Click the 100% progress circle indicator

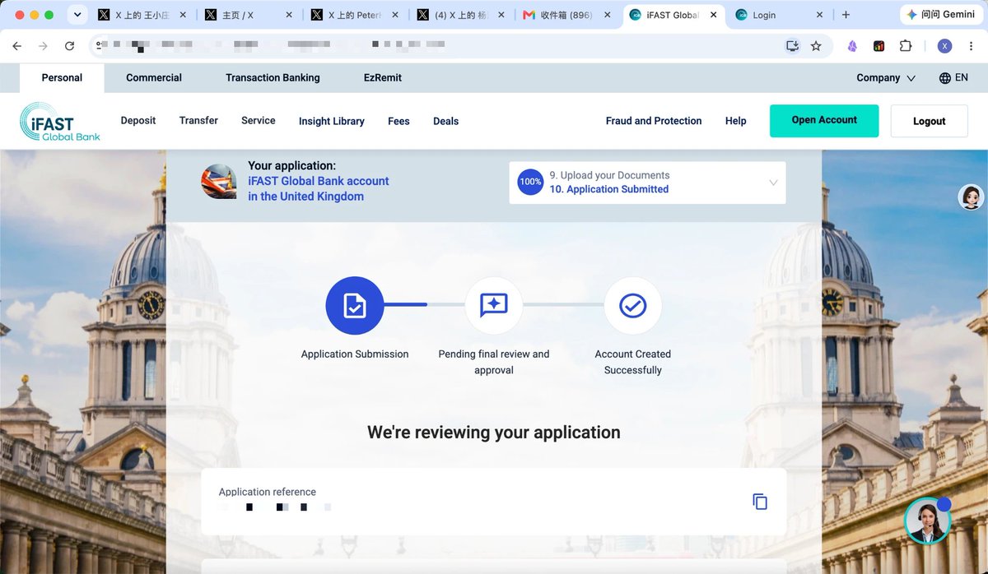530,182
